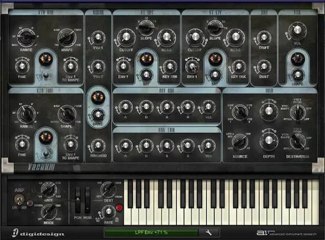Flip the small switch under VTO TWO tube
This screenshot has width=325, height=240.
(46, 154)
